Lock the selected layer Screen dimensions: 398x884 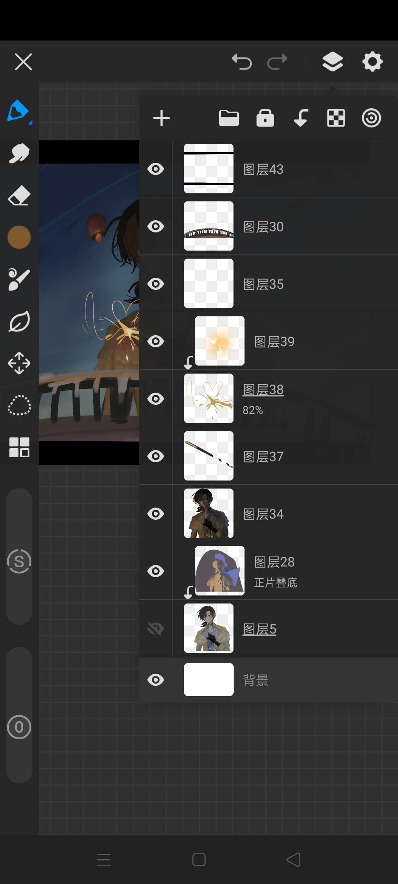click(265, 118)
